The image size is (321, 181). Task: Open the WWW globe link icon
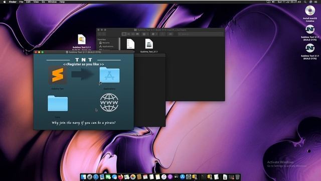point(109,103)
